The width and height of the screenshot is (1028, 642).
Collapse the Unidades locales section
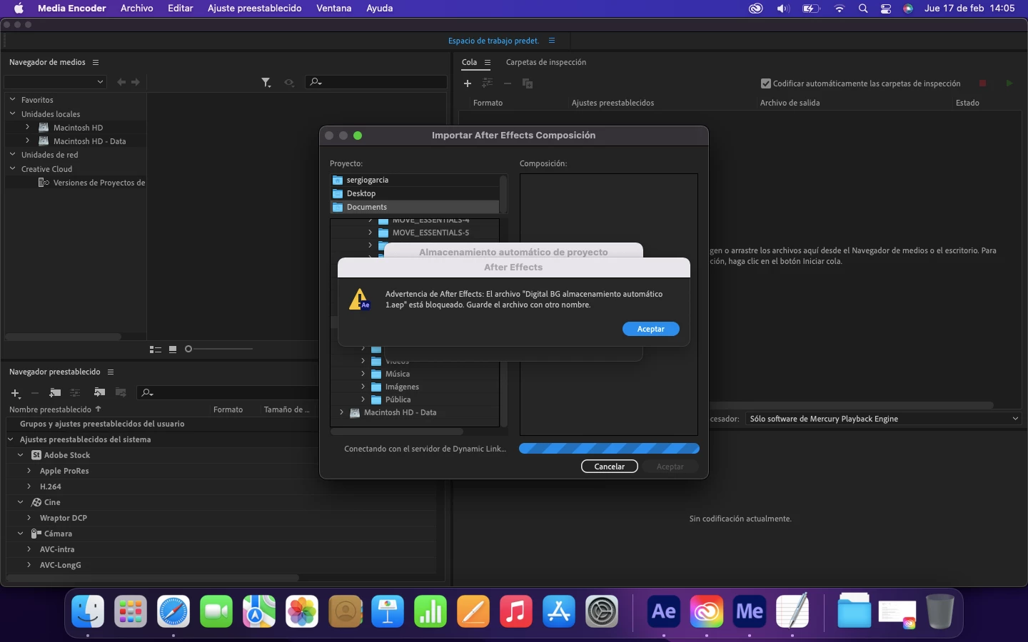tap(13, 113)
